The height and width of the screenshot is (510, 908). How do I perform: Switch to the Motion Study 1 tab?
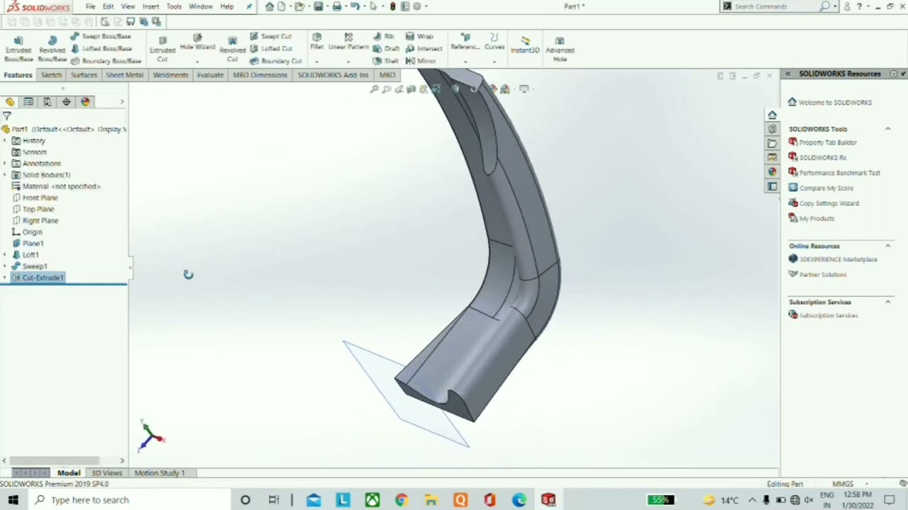[x=160, y=472]
